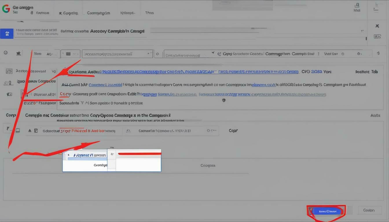Click the 'GO' icon in left sidebar
389x222 pixels.
point(8,83)
